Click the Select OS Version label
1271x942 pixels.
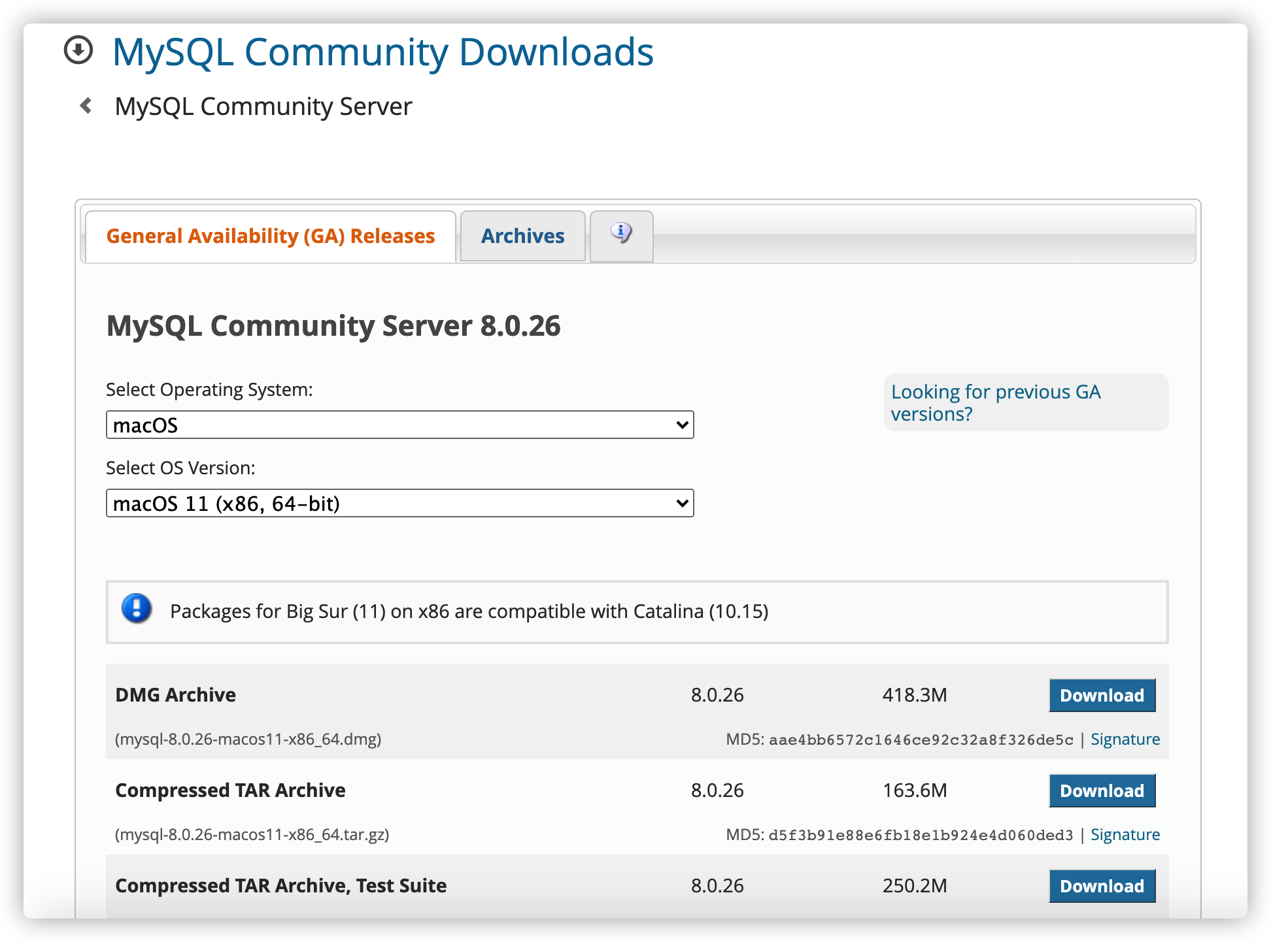pyautogui.click(x=180, y=468)
